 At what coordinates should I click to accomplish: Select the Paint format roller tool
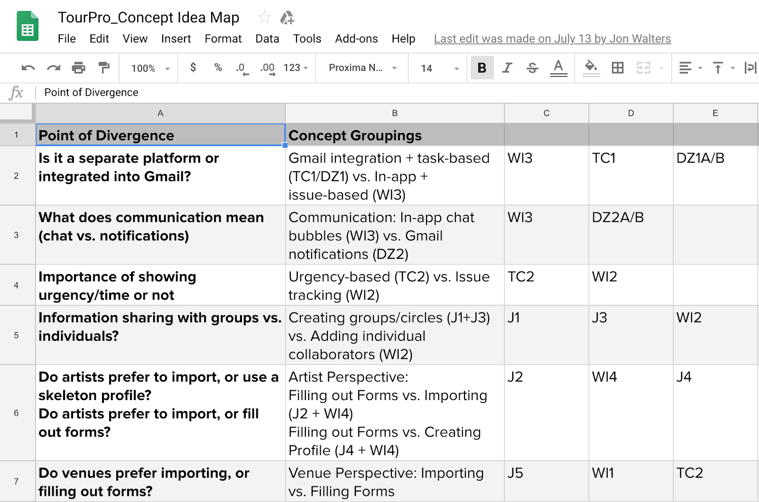[104, 68]
